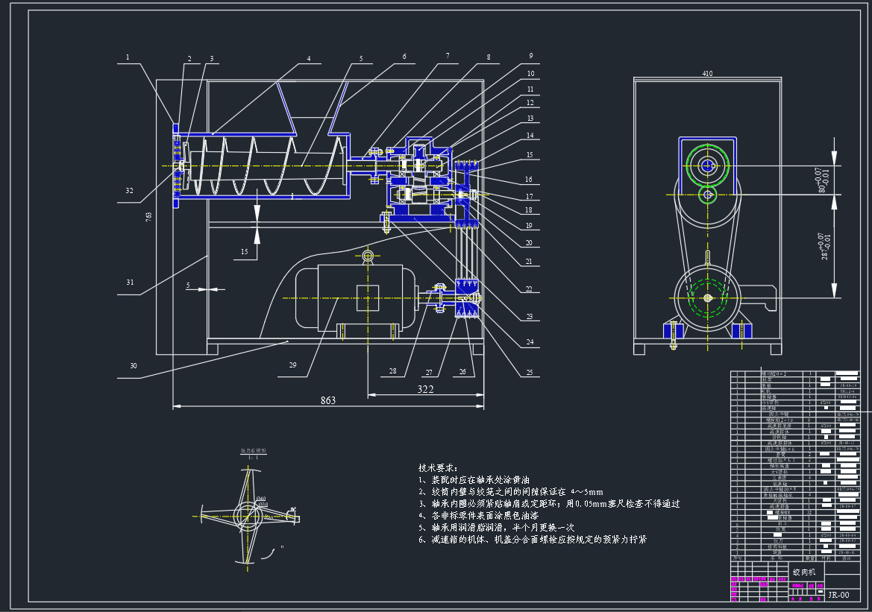Click part callout number 4

tap(308, 58)
